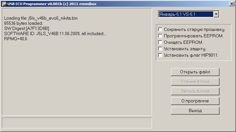Viewport: 236px width, 132px height.
Task: Check the Очищать EEPROM option
Action: tap(160, 42)
